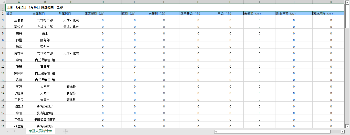Select column I header
This screenshot has height=135, width=350.
point(259,2)
